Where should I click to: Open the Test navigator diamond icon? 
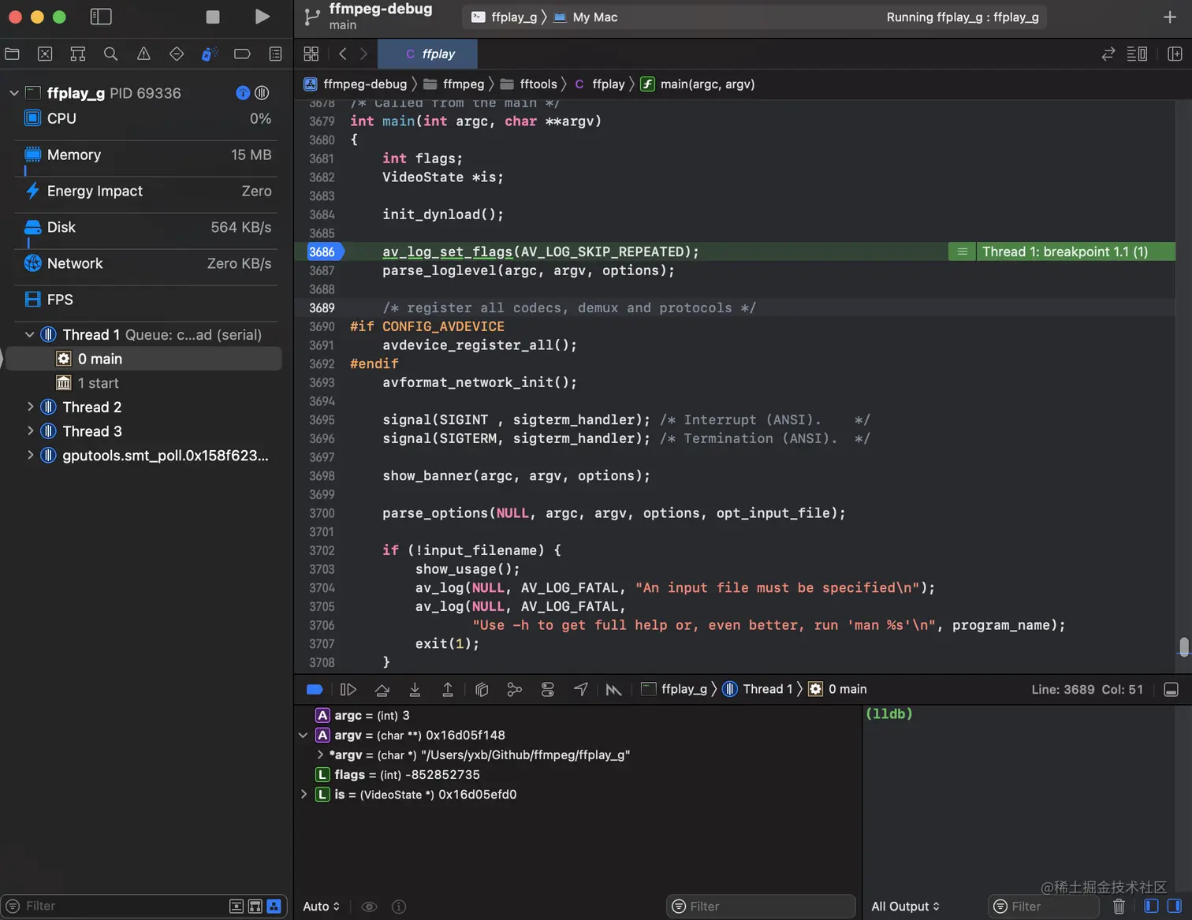(177, 54)
